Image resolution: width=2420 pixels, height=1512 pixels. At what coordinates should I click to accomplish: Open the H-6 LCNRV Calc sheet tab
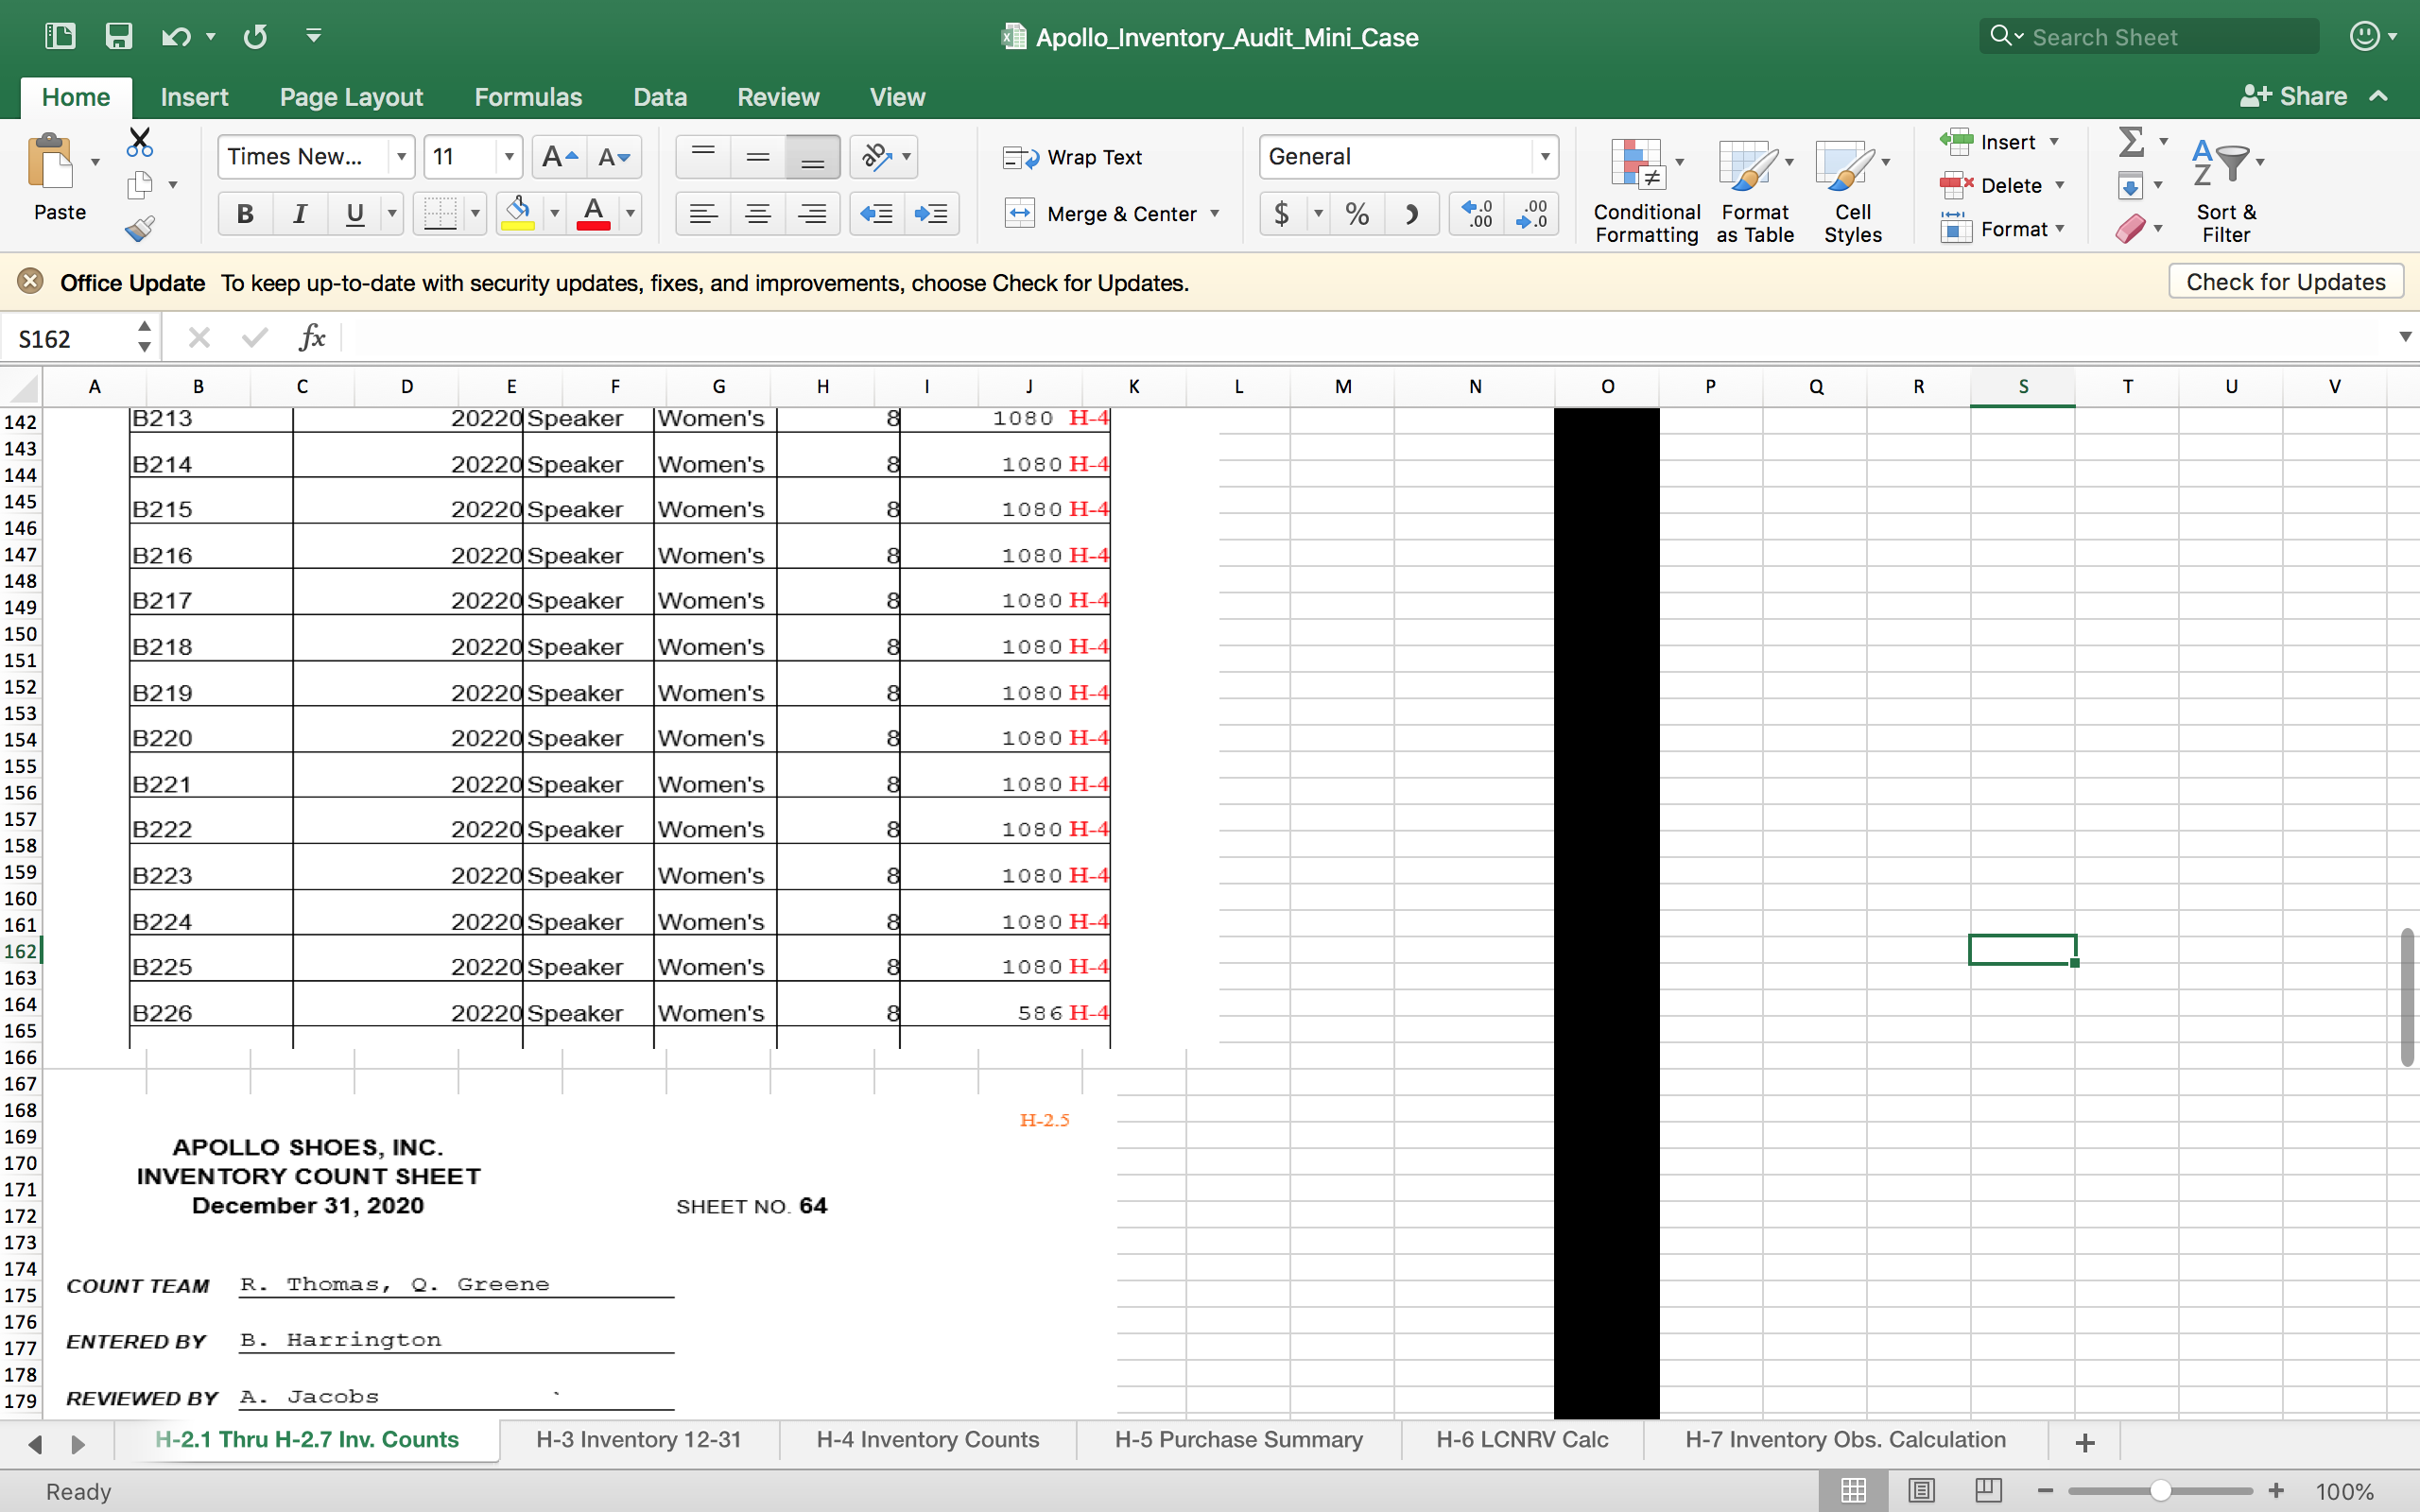click(x=1521, y=1440)
